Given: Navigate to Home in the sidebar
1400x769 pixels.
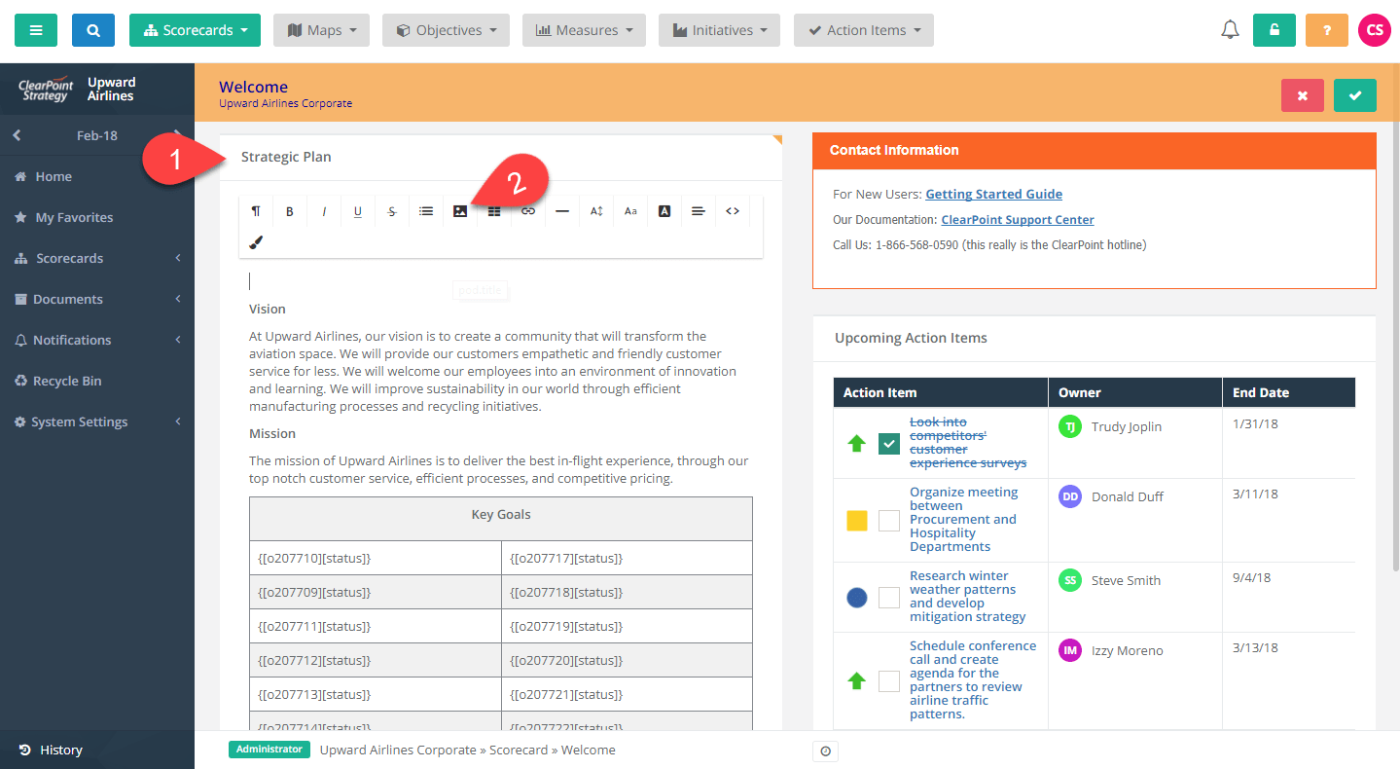Looking at the screenshot, I should click(54, 176).
